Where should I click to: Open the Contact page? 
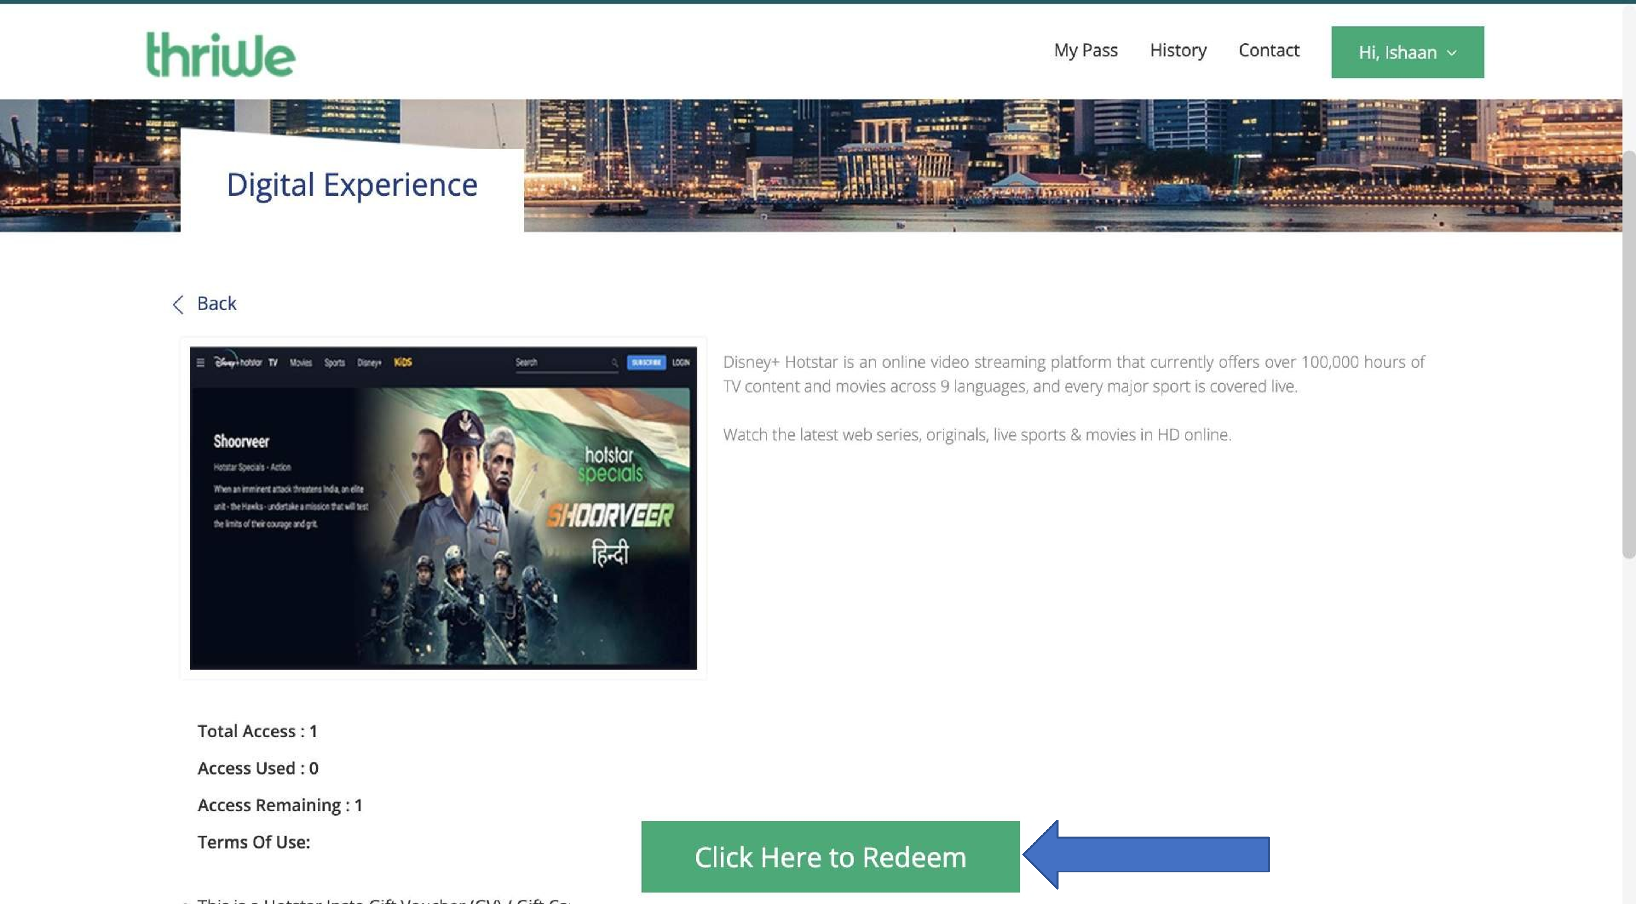click(1268, 50)
